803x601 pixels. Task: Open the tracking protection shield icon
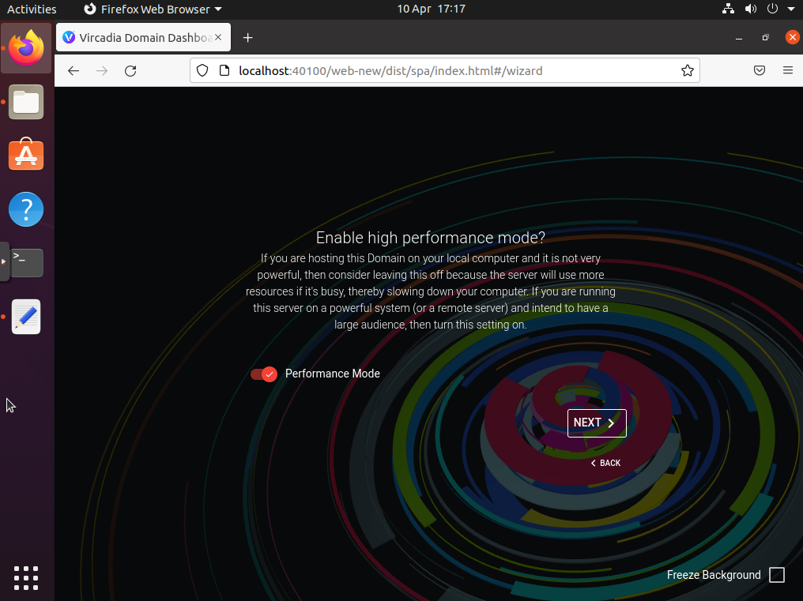202,70
